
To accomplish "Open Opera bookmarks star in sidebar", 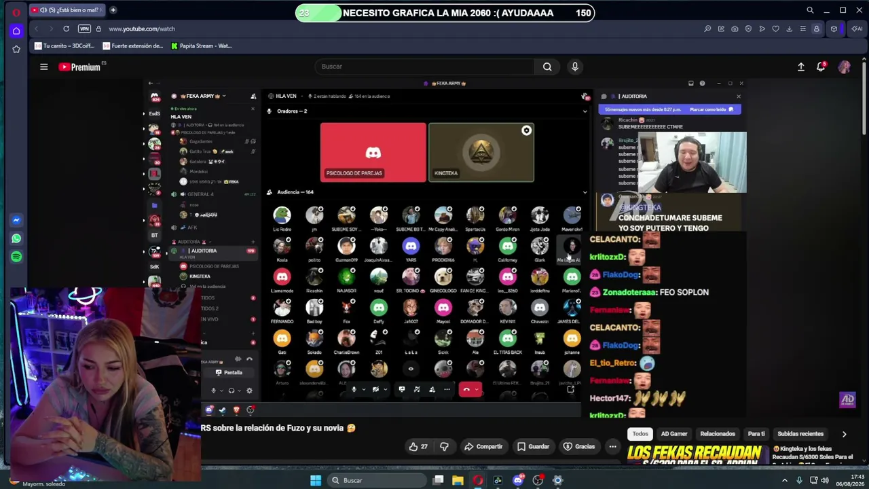I will 16,50.
